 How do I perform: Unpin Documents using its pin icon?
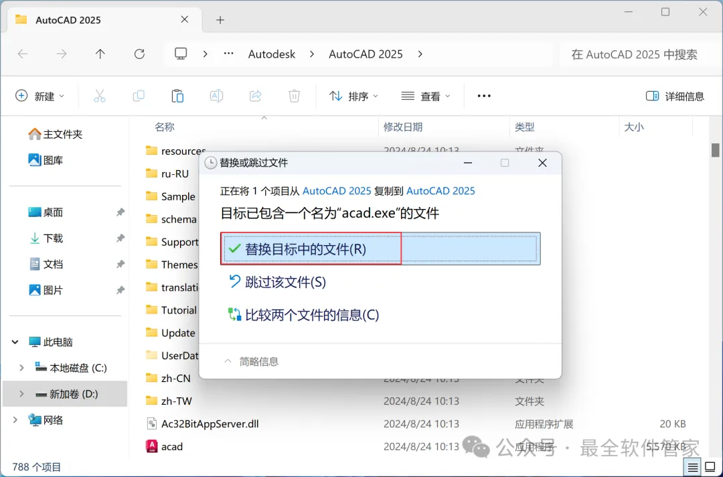(120, 264)
